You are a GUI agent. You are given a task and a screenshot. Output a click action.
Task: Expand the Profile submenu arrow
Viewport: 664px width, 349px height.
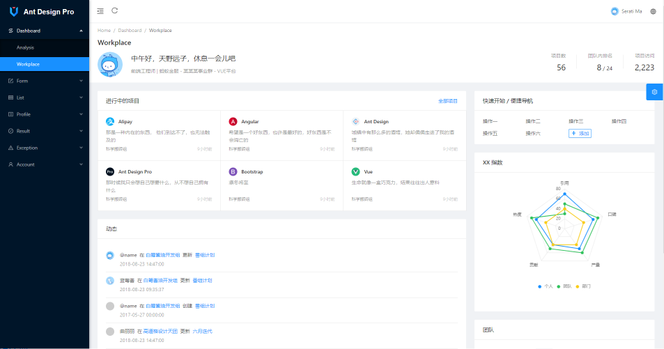(81, 114)
